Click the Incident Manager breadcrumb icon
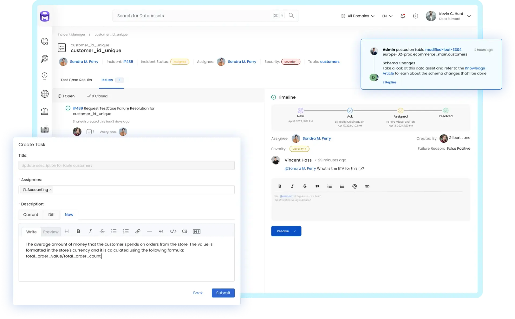The image size is (515, 319). (71, 34)
